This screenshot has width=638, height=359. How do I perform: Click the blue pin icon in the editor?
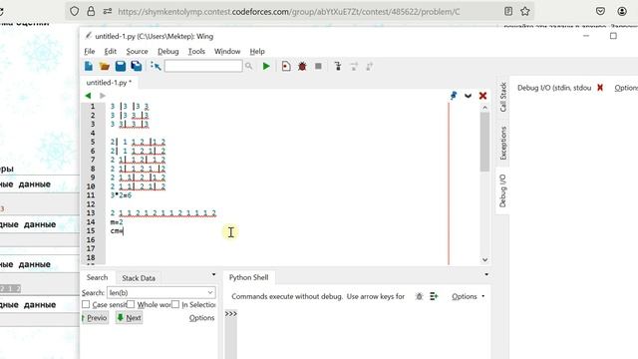point(454,96)
